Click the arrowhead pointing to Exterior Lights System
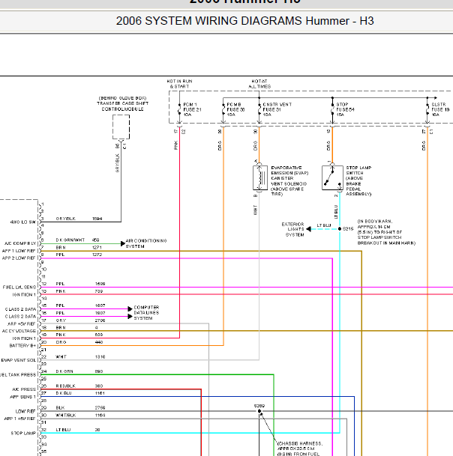The height and width of the screenshot is (456, 453). [x=308, y=229]
